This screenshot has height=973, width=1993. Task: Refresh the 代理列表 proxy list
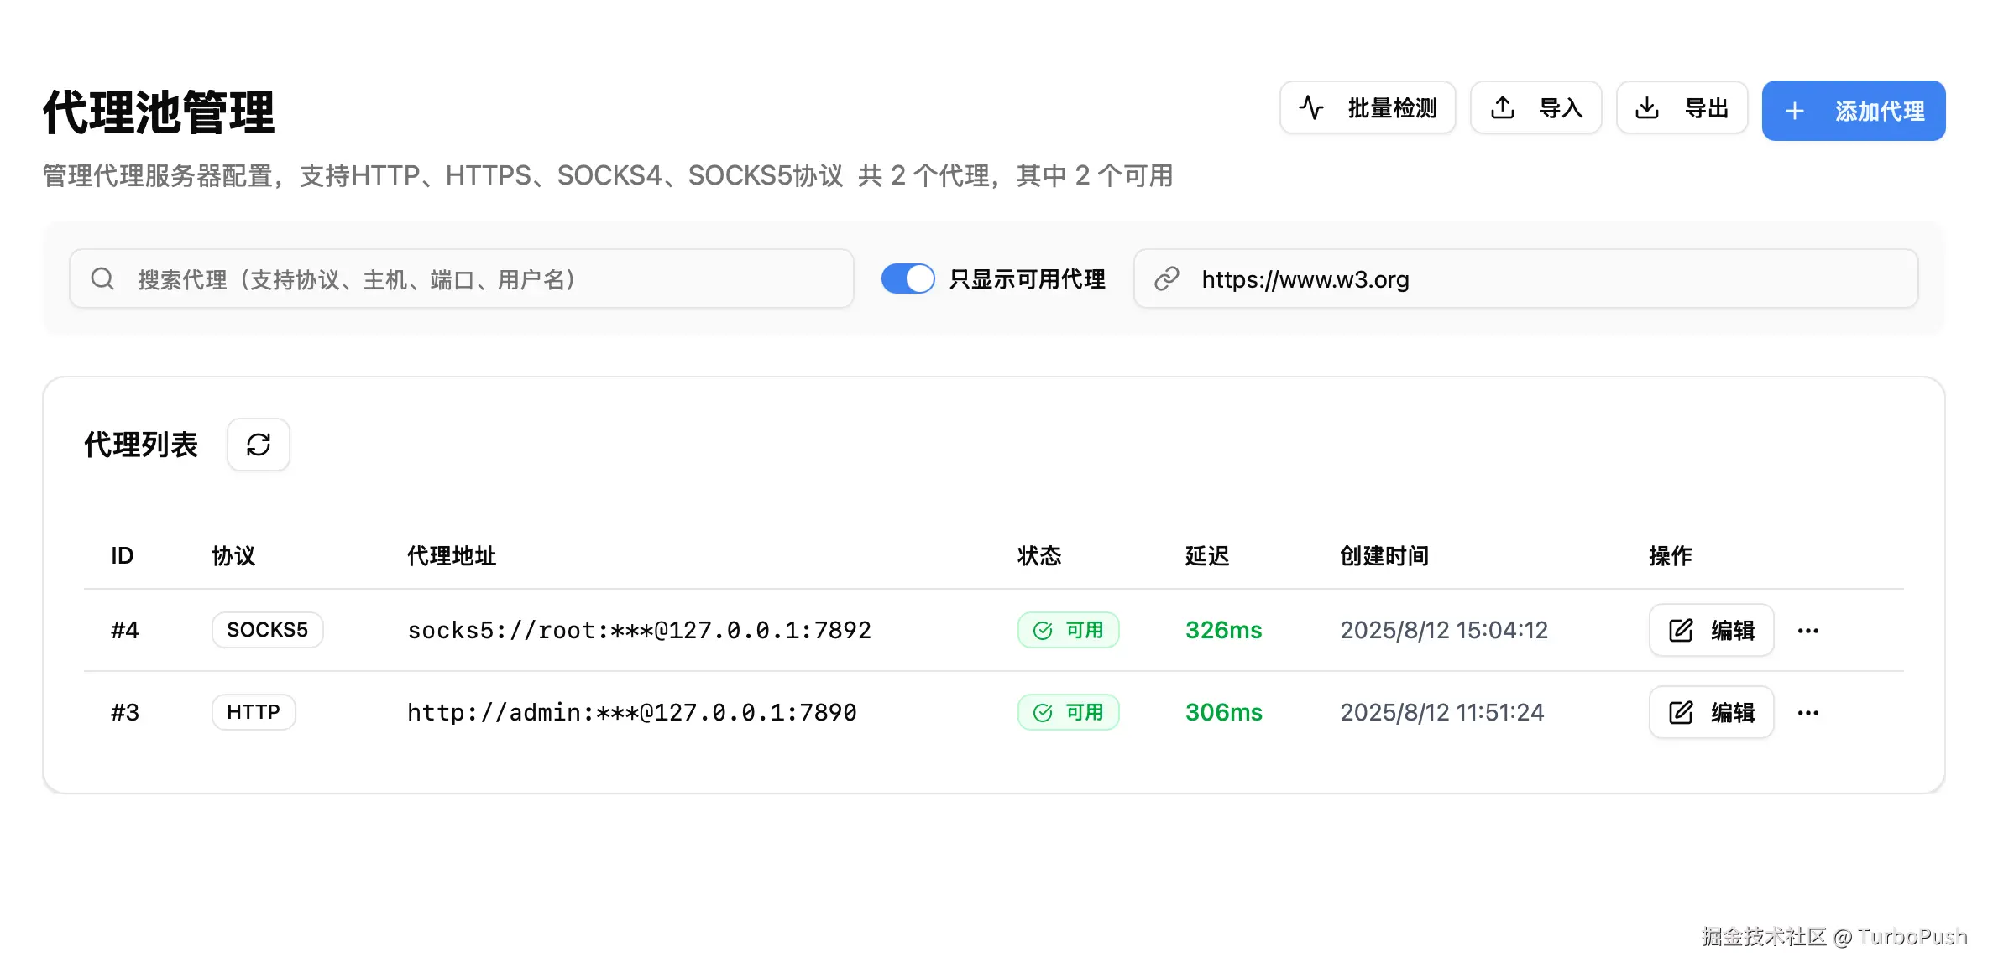pyautogui.click(x=259, y=445)
